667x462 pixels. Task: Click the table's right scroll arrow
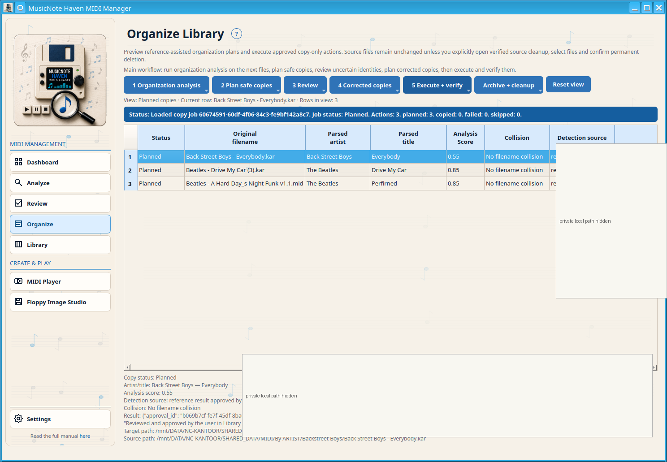click(654, 367)
